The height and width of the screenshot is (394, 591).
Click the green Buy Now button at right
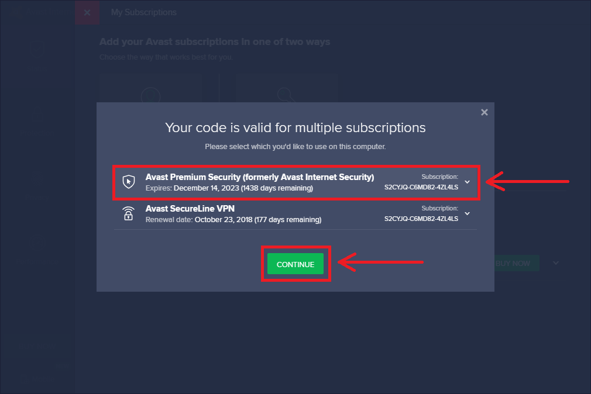513,263
